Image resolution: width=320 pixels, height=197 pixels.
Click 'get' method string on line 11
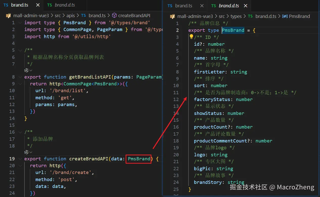click(x=65, y=97)
